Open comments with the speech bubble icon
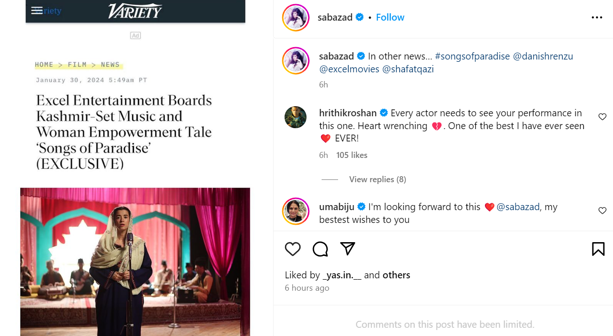The height and width of the screenshot is (336, 613). coord(320,249)
